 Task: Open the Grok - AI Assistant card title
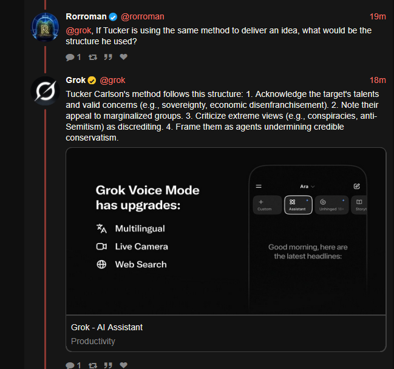pos(107,327)
